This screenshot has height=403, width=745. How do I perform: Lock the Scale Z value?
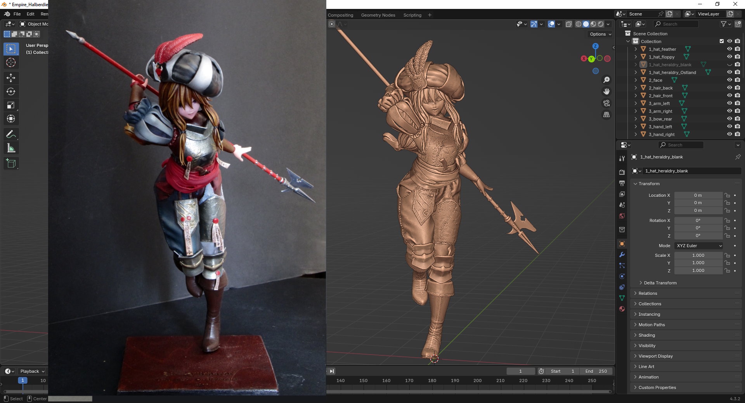727,270
